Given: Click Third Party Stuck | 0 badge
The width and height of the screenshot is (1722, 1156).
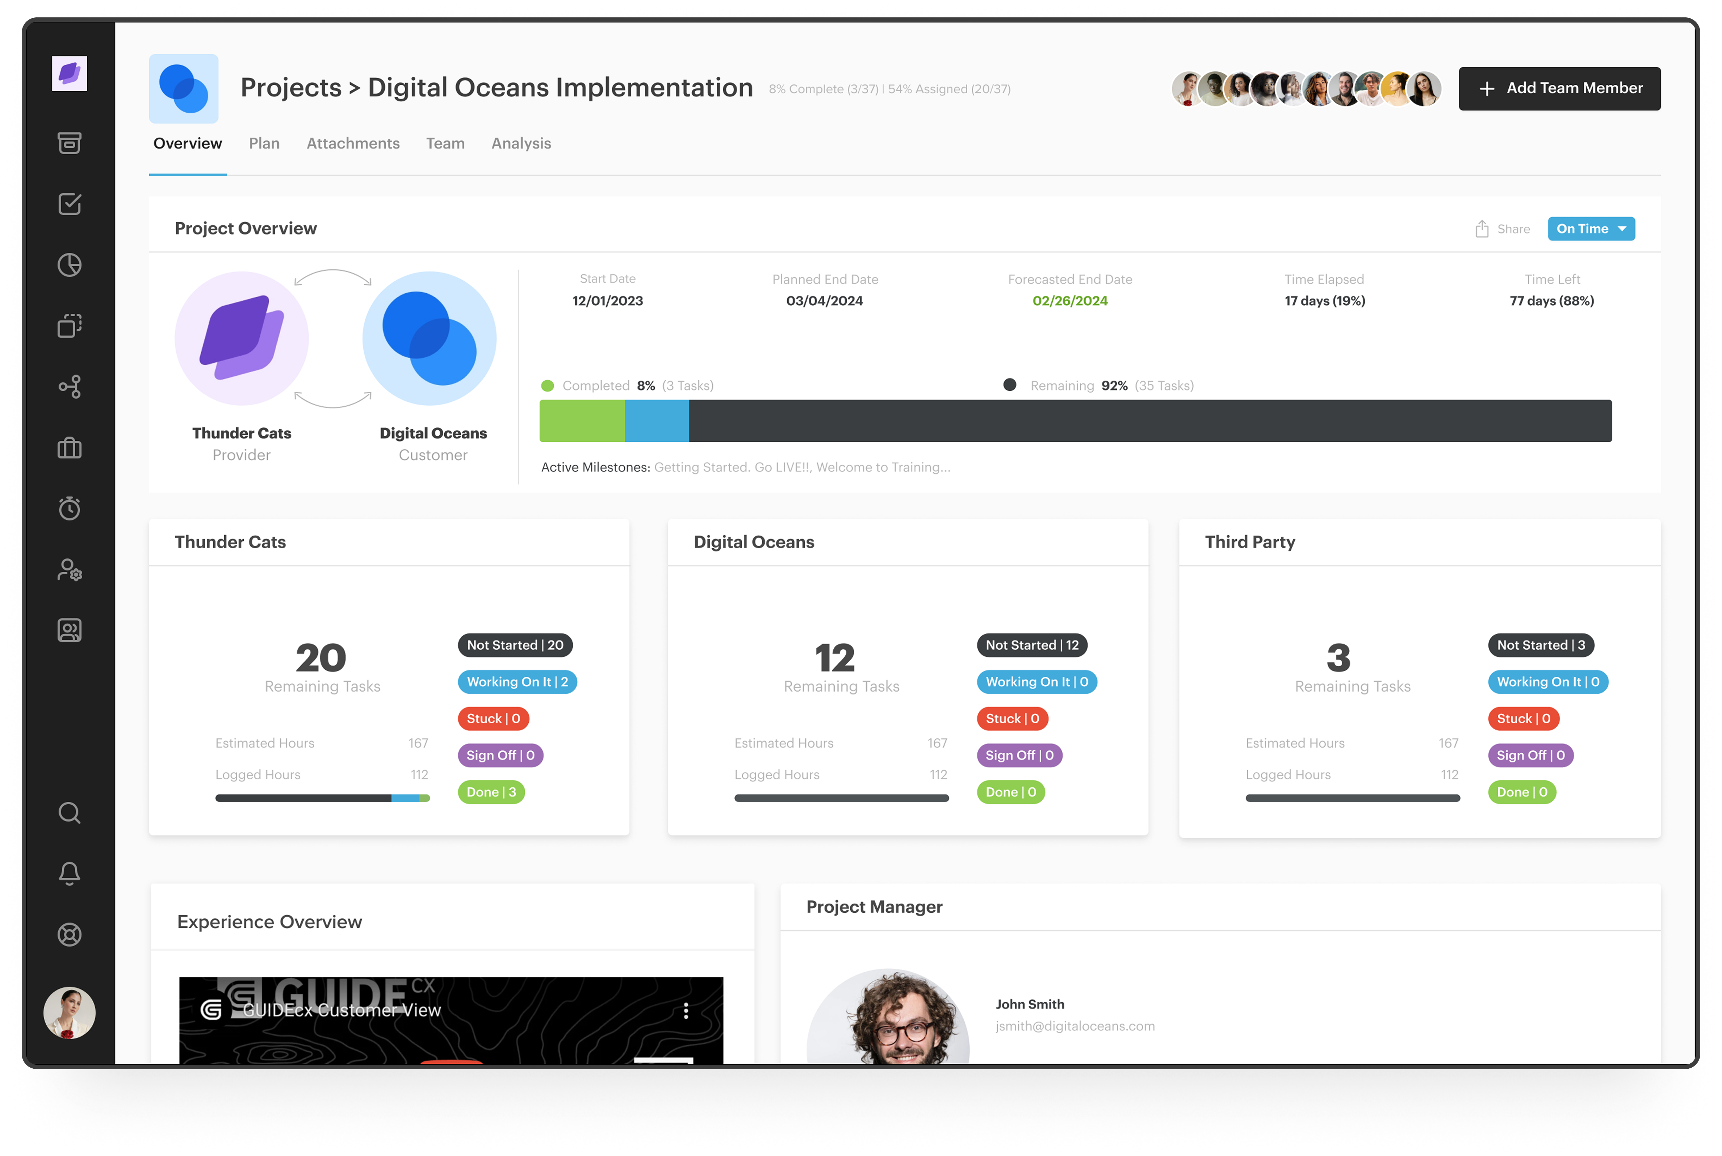Looking at the screenshot, I should pos(1524,719).
